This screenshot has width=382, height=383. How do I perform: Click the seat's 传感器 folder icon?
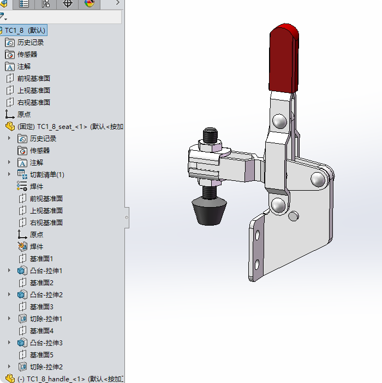pyautogui.click(x=22, y=151)
